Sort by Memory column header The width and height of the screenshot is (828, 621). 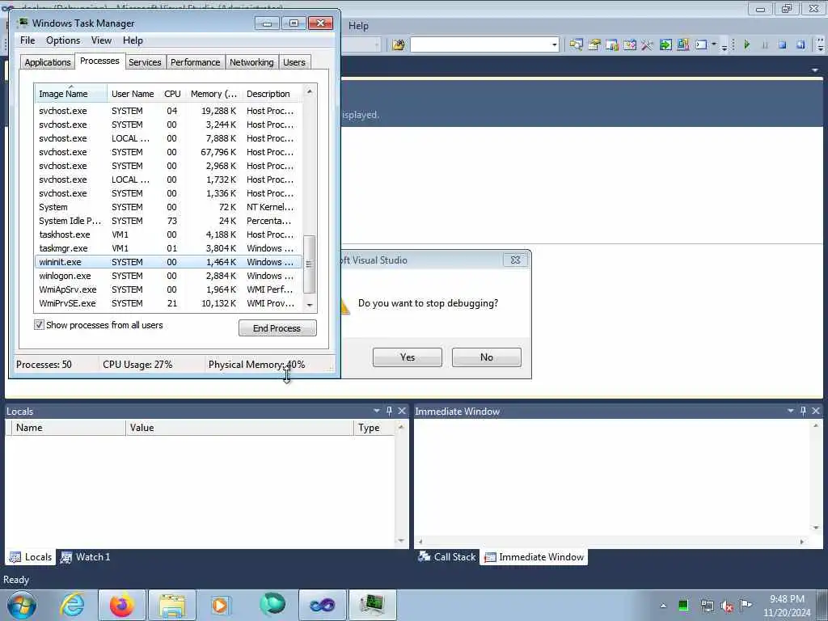coord(213,94)
